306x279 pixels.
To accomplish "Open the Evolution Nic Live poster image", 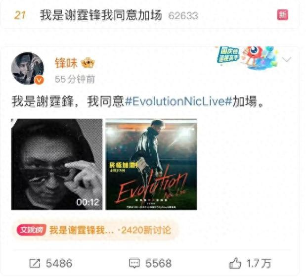I will (x=151, y=164).
